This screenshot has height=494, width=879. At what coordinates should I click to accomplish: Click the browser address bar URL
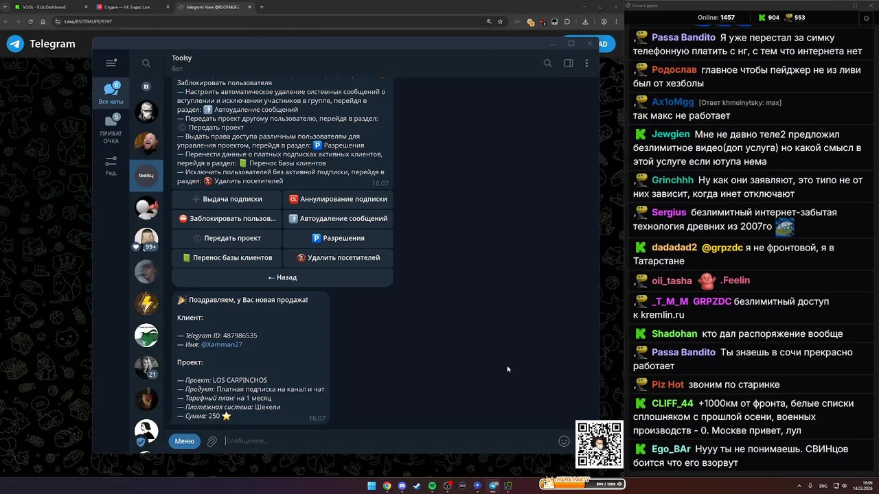[x=88, y=21]
